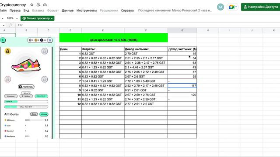Start a Google Meet call
The width and height of the screenshot is (280, 157).
(231, 7)
